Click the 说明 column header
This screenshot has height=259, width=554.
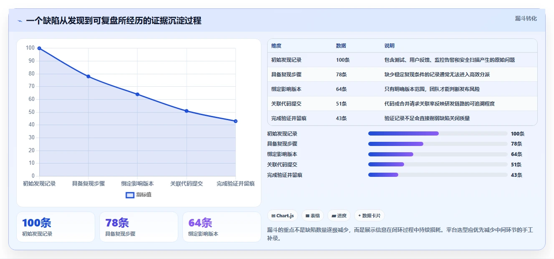tap(390, 46)
